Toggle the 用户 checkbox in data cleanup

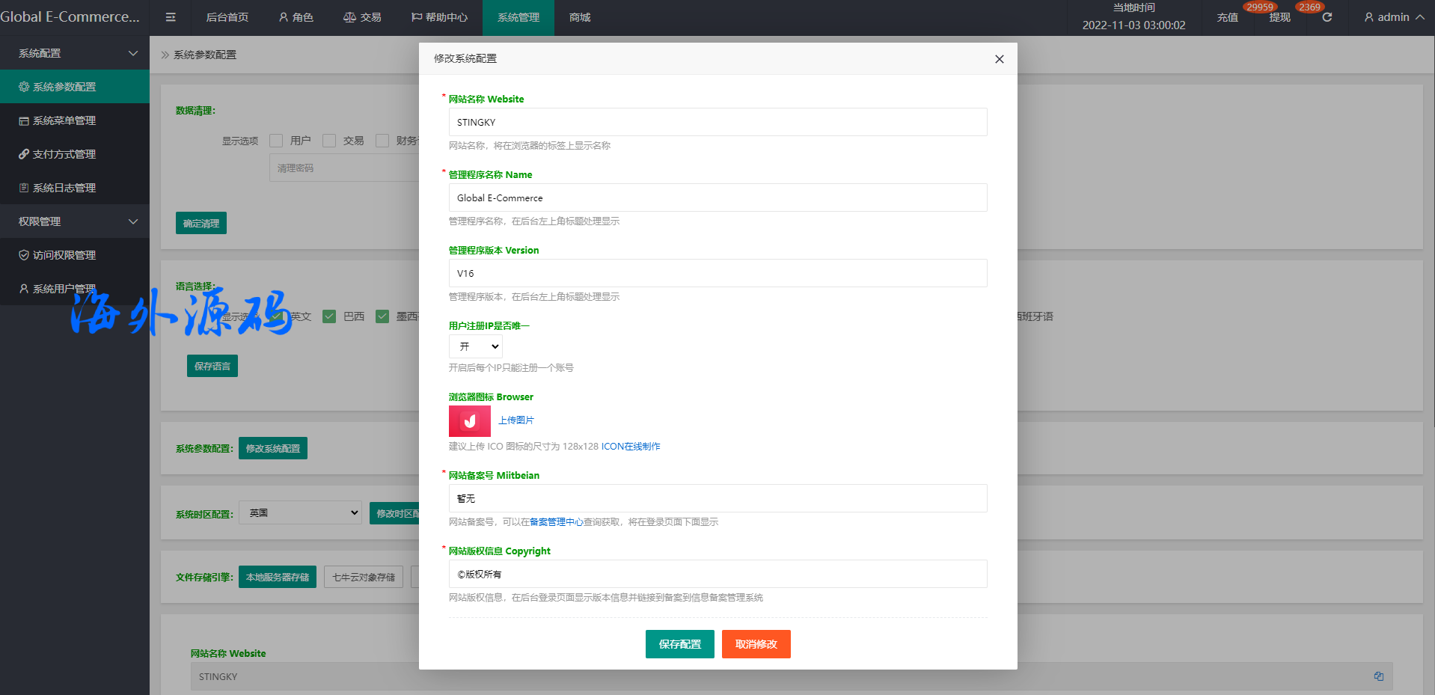click(276, 141)
